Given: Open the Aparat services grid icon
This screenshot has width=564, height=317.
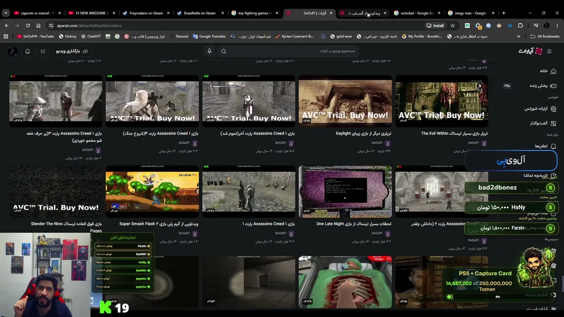Looking at the screenshot, I should 43,52.
